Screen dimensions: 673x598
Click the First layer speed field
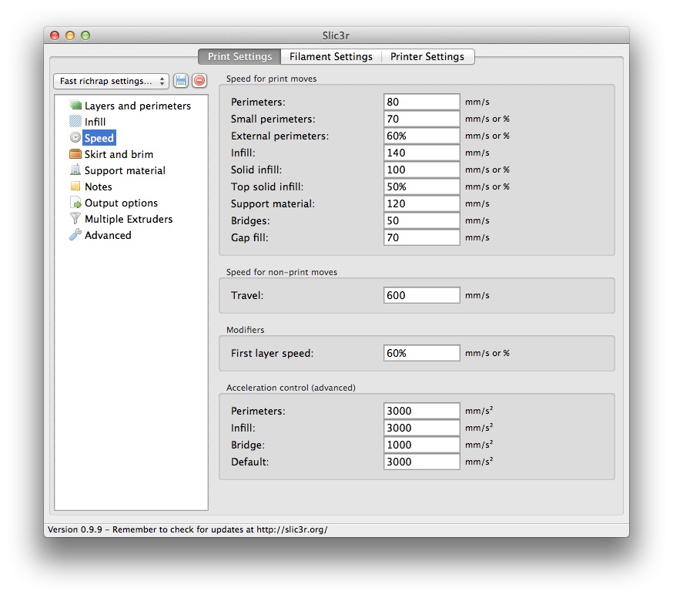421,353
